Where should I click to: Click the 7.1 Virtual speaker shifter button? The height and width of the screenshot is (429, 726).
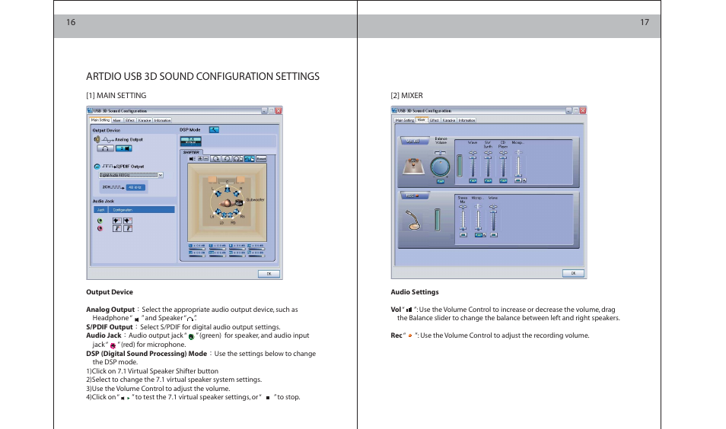click(x=191, y=141)
